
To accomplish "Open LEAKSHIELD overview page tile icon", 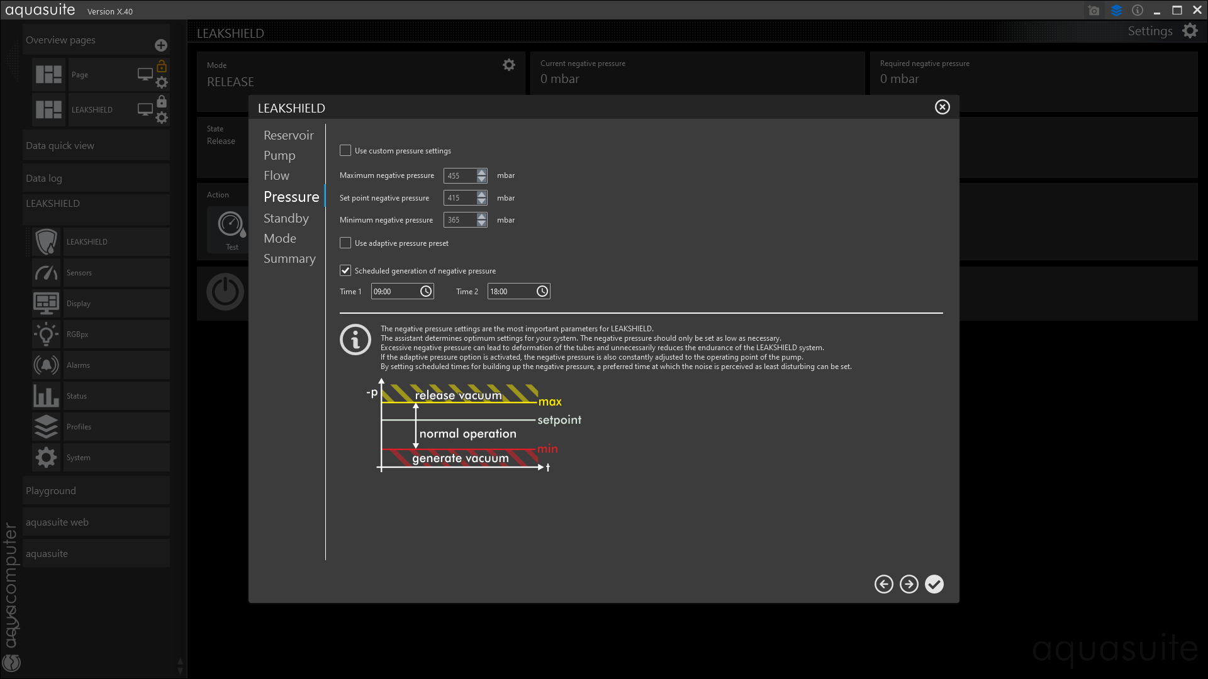I will (x=48, y=109).
